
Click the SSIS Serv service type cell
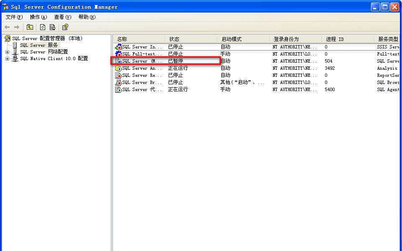(x=388, y=47)
